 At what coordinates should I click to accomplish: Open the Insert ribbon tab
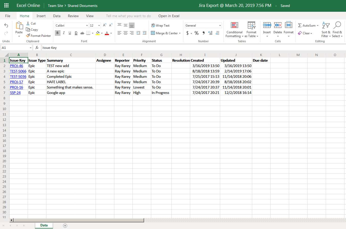(x=41, y=16)
